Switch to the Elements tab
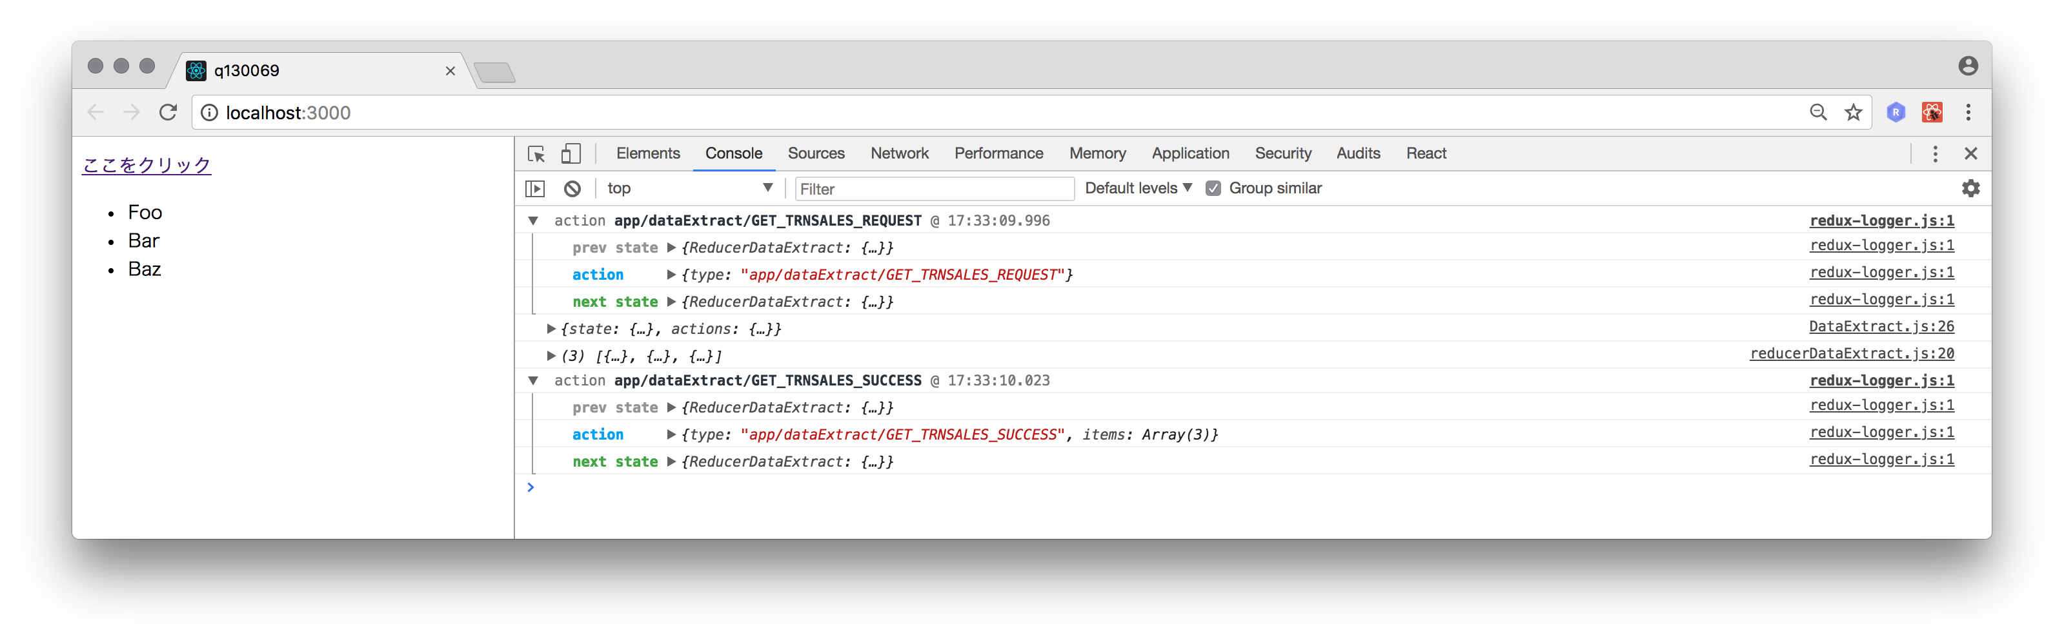The image size is (2064, 642). pos(647,153)
